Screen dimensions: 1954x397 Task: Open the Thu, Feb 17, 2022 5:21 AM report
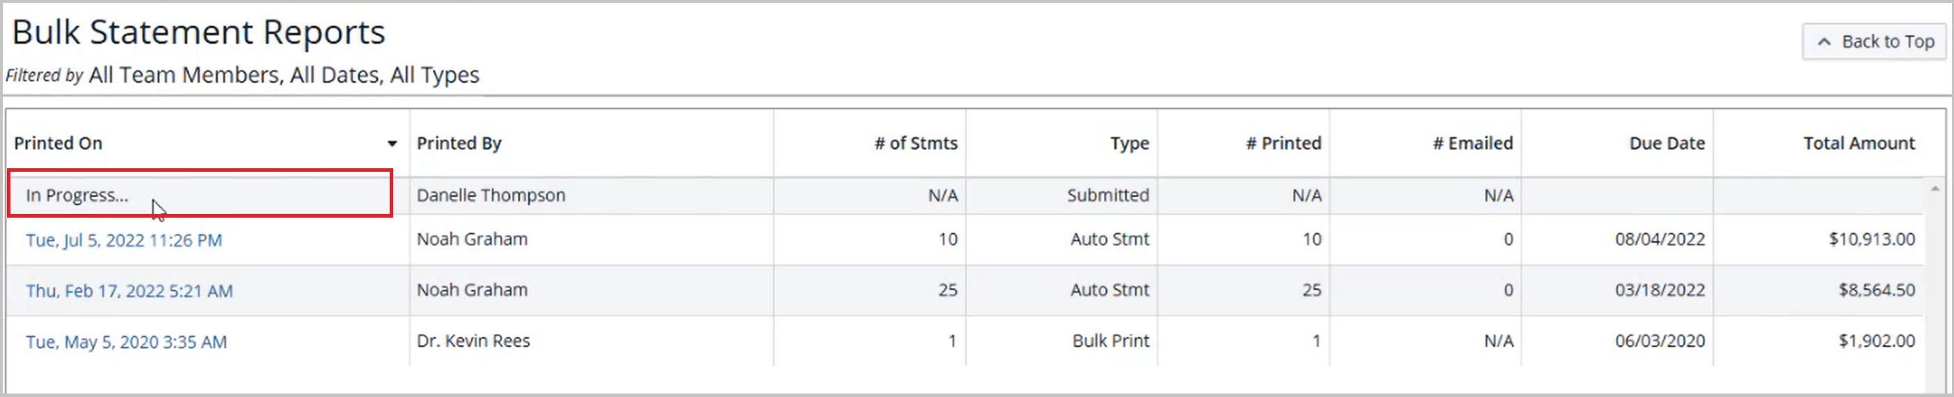[129, 291]
